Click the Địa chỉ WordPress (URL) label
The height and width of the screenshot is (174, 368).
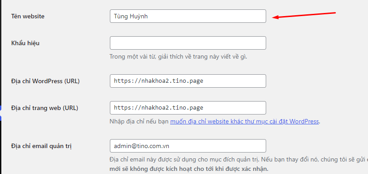point(45,81)
